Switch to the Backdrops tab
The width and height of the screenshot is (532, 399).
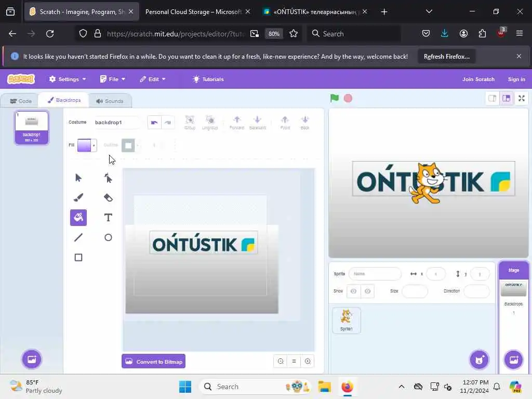tap(64, 100)
